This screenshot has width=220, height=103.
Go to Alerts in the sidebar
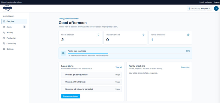pos(14,27)
